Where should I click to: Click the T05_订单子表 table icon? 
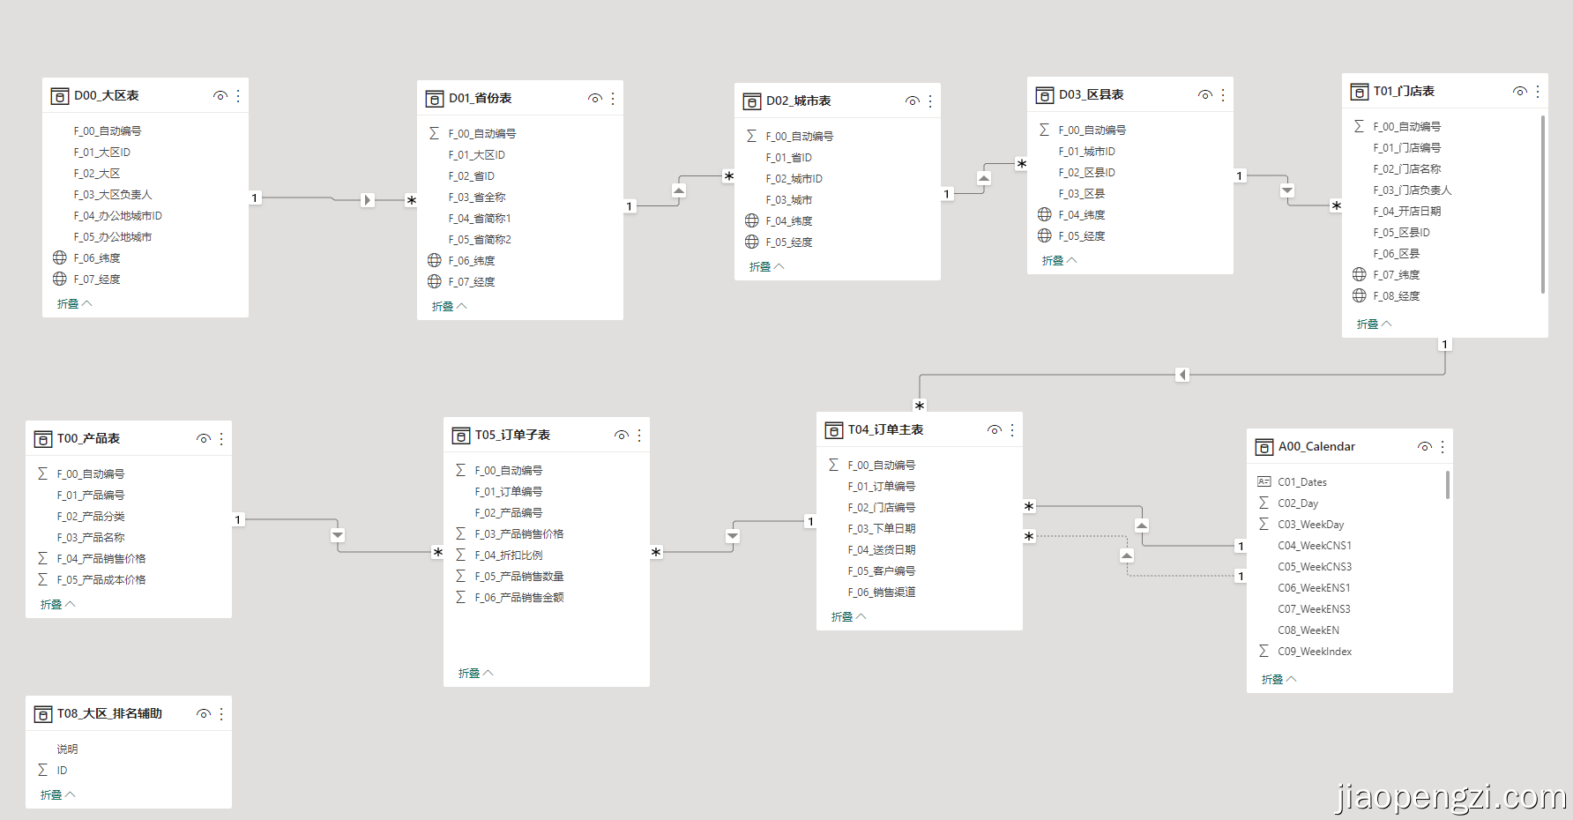coord(461,436)
